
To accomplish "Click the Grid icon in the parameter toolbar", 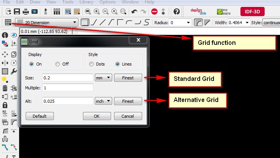I will (7, 22).
